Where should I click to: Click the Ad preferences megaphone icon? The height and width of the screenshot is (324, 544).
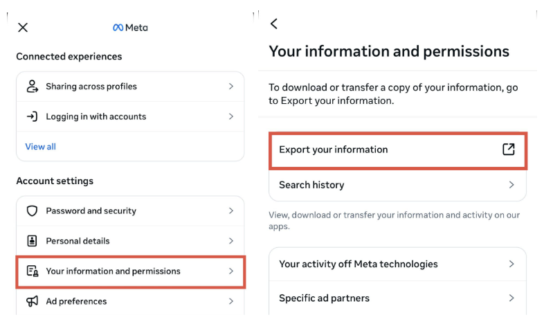[x=32, y=301]
